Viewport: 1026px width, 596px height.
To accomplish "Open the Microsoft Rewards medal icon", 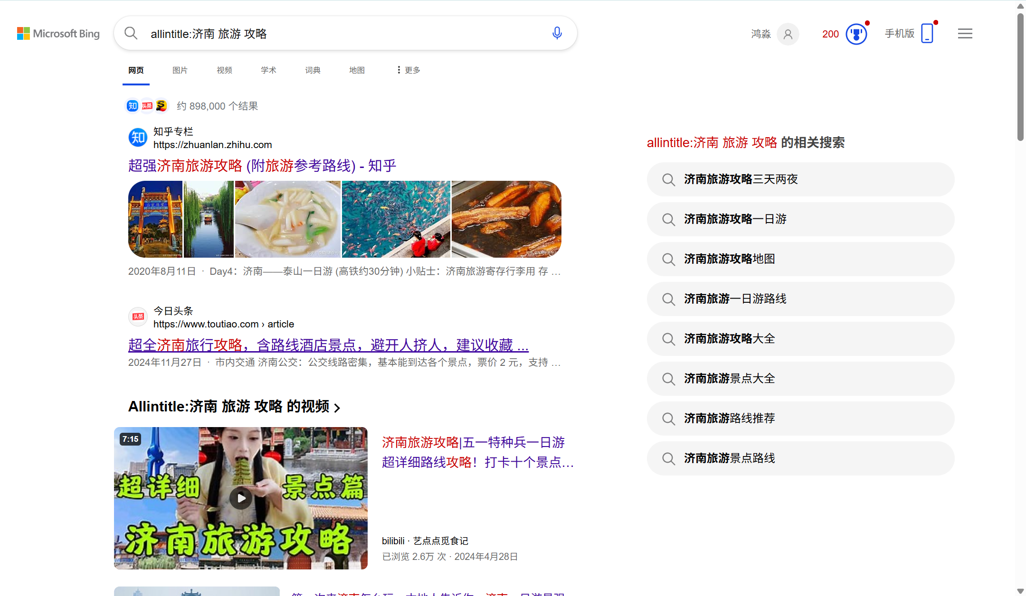I will (x=856, y=34).
